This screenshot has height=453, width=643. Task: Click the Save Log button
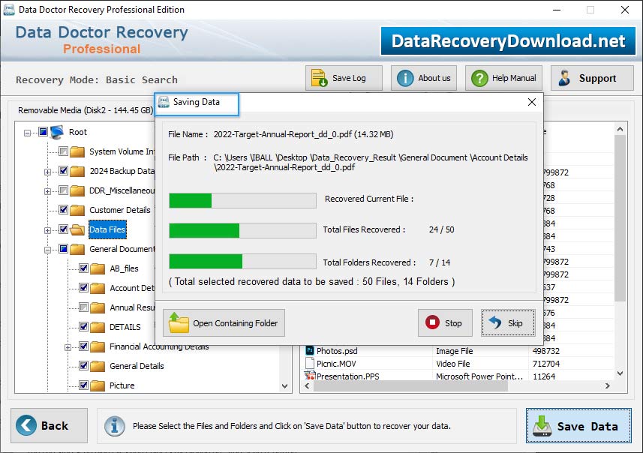344,78
